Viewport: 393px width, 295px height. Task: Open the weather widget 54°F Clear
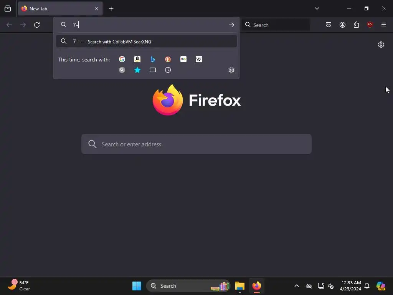[x=19, y=286]
